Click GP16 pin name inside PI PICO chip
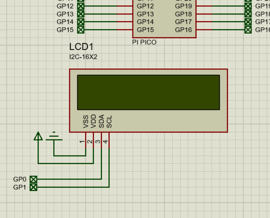 point(184,30)
